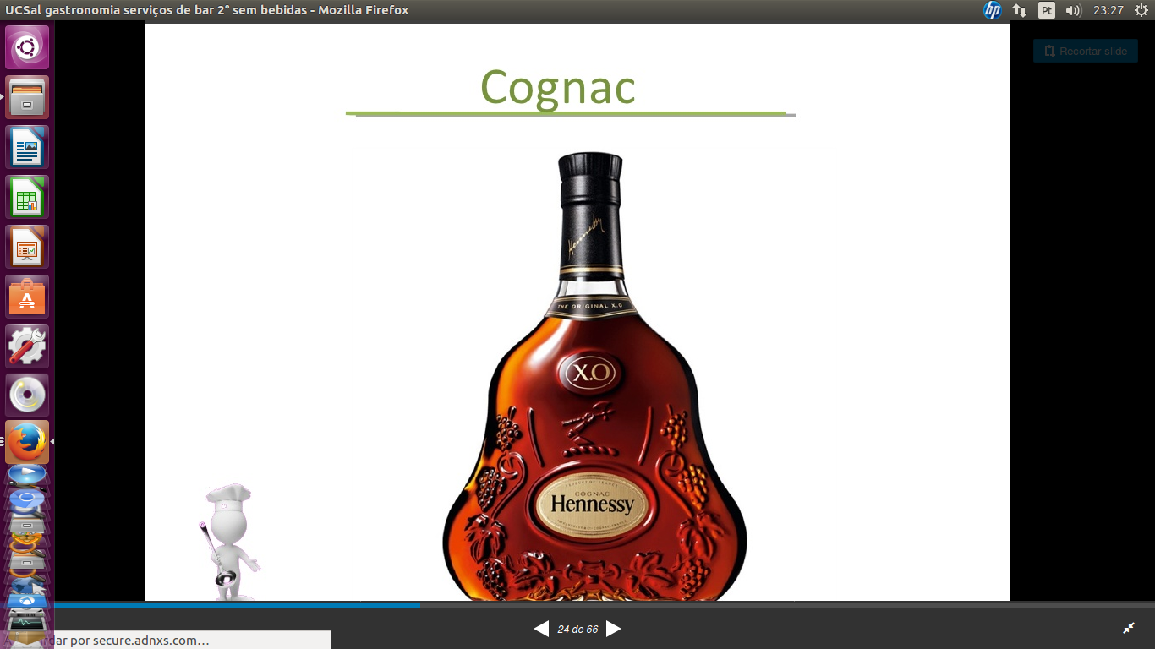The height and width of the screenshot is (649, 1155).
Task: Launch LibreOffice Impress from the dock
Action: pyautogui.click(x=27, y=247)
